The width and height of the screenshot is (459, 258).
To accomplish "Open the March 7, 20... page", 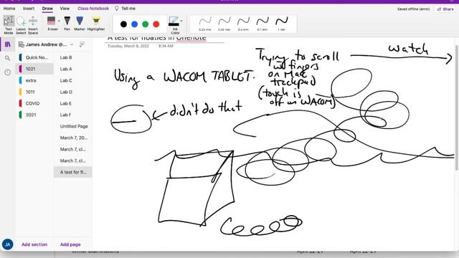I will coord(73,138).
